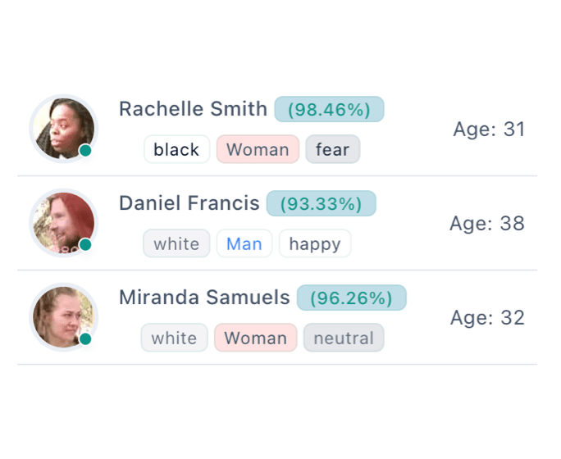This screenshot has height=459, width=561.
Task: Click the "Age: 31" label
Action: click(x=489, y=130)
